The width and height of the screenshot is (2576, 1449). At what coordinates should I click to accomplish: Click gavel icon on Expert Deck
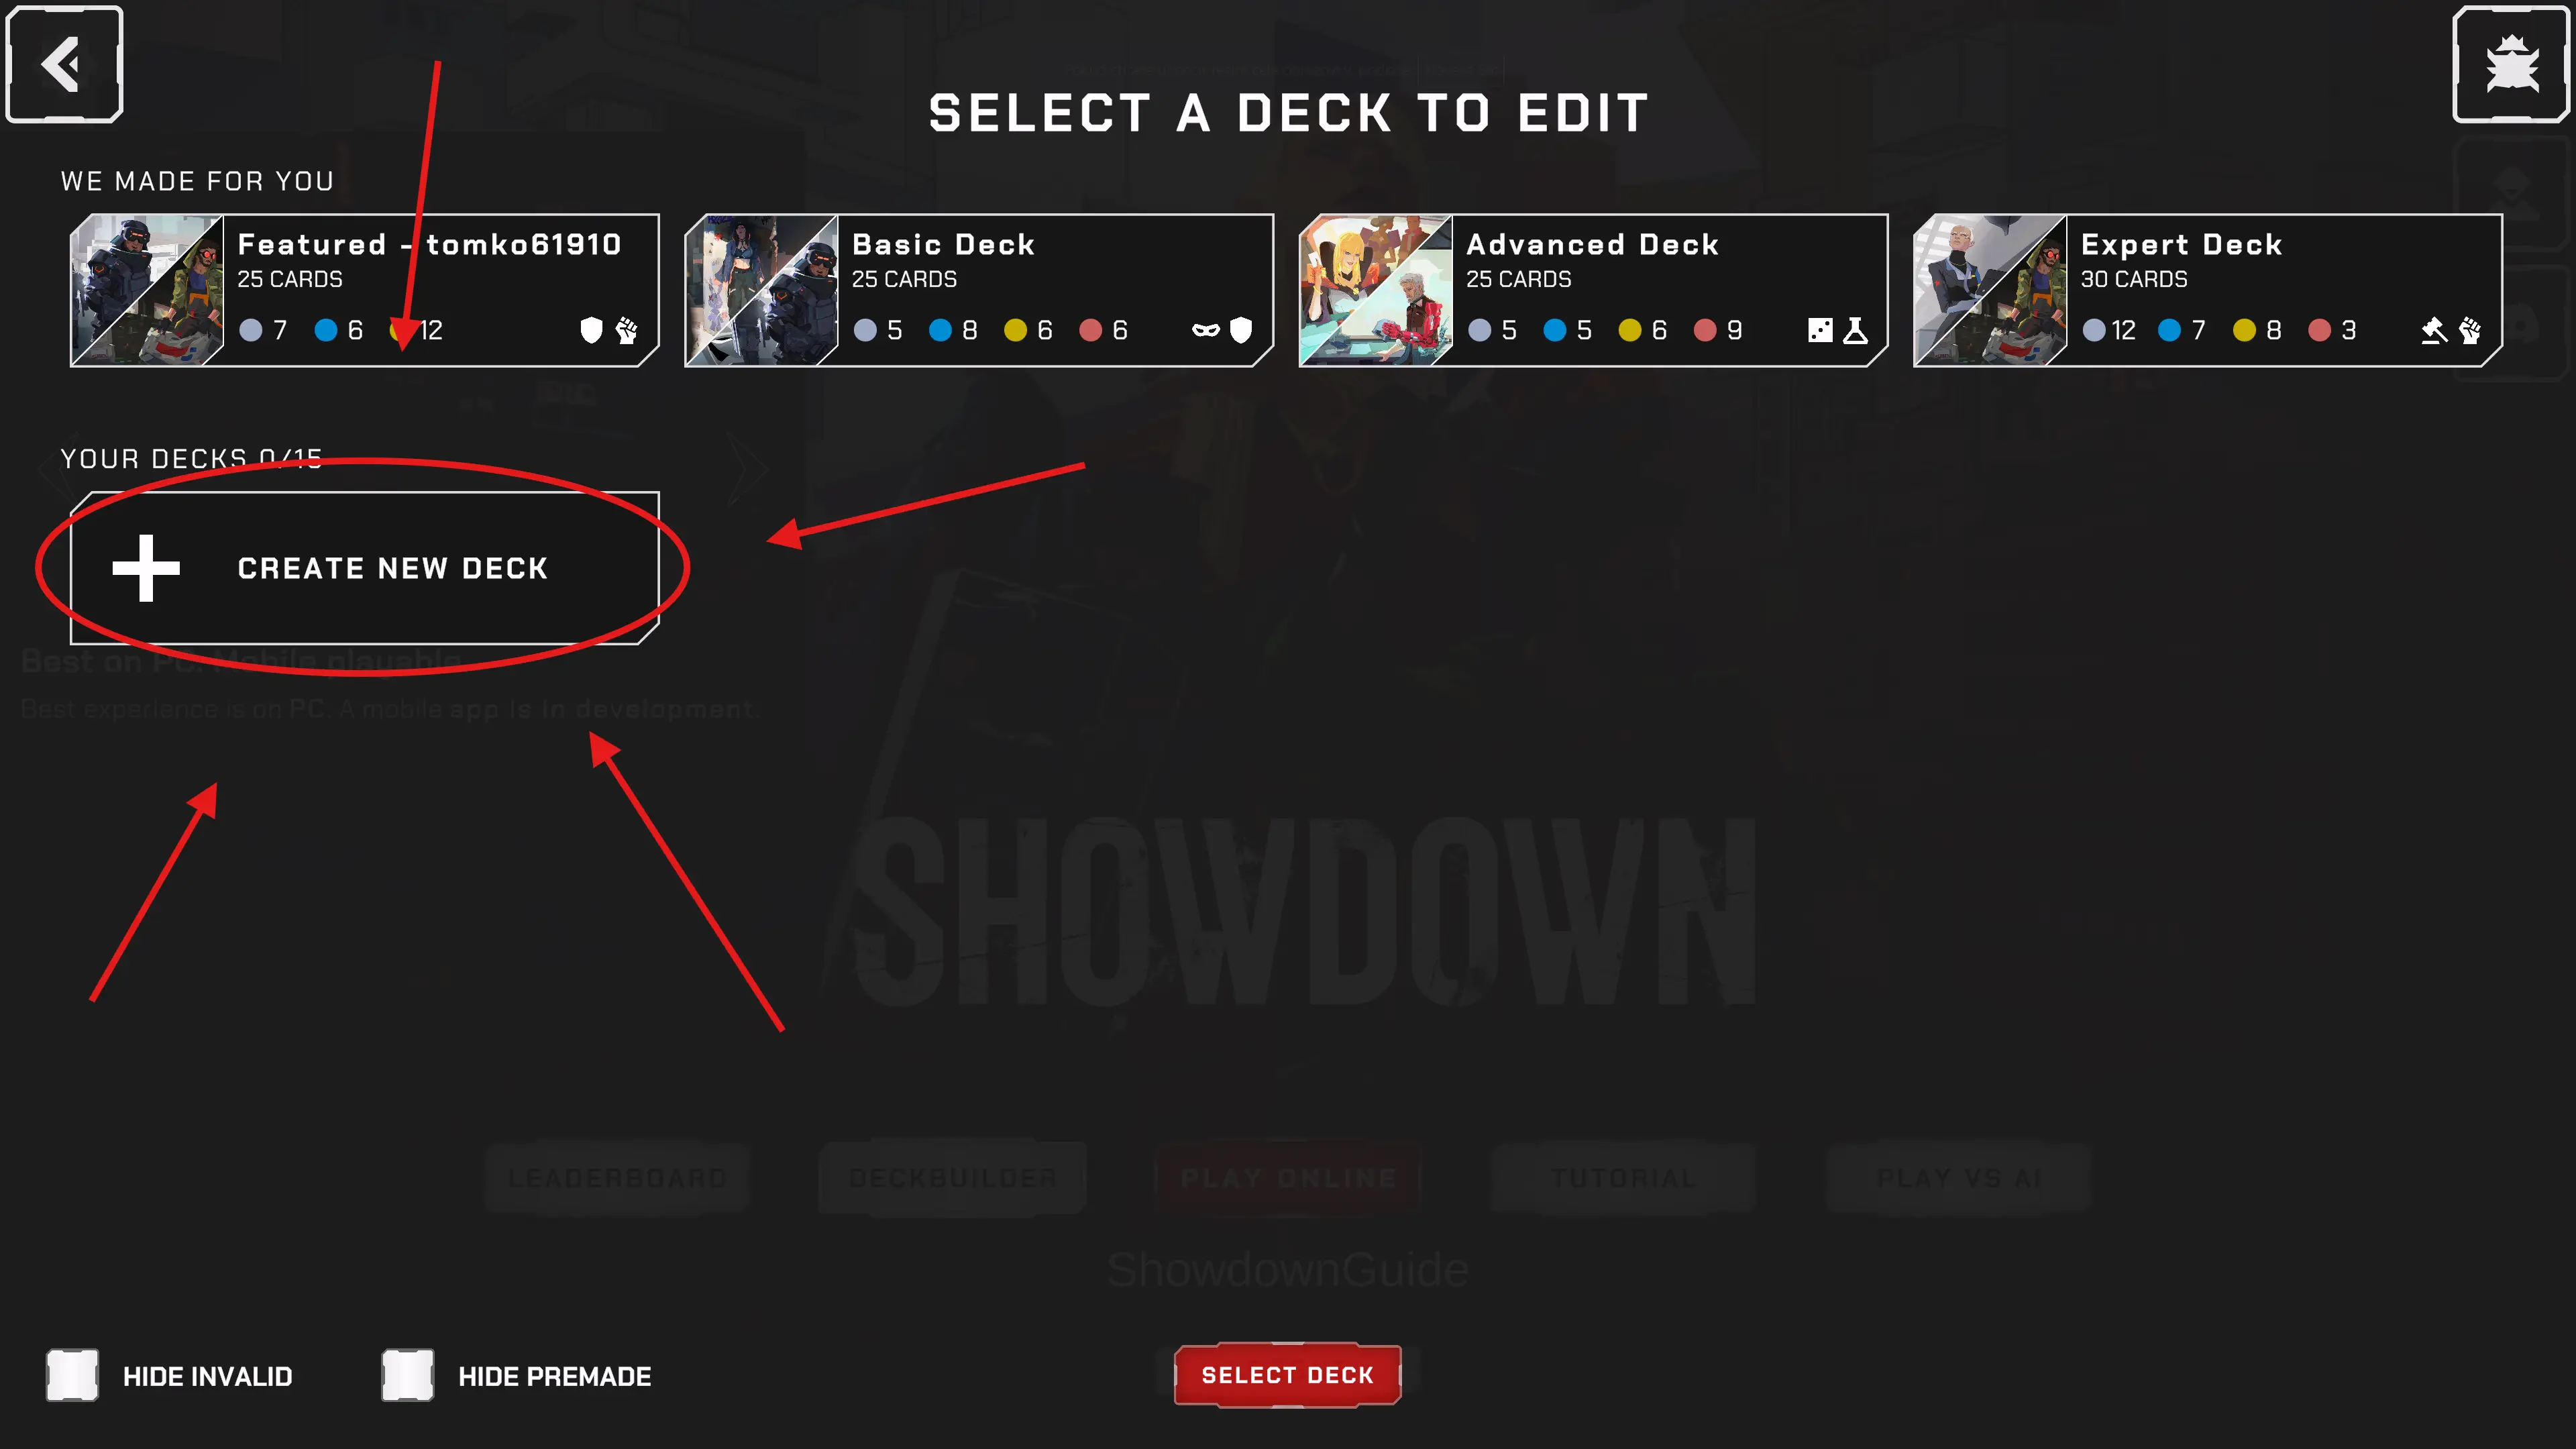[2434, 330]
